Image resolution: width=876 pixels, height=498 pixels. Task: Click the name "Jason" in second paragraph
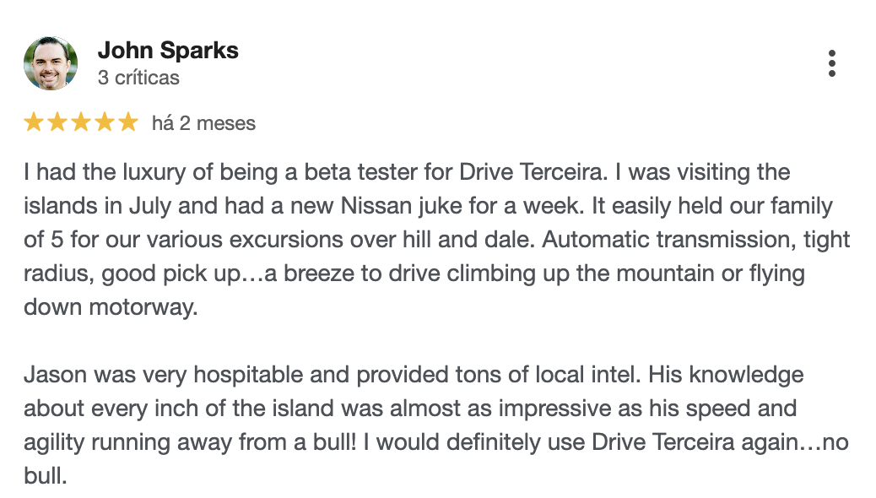click(56, 374)
